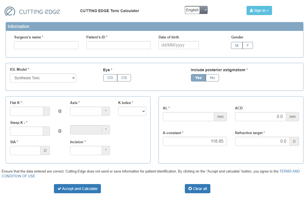
Task: Select F gender option
Action: (248, 45)
